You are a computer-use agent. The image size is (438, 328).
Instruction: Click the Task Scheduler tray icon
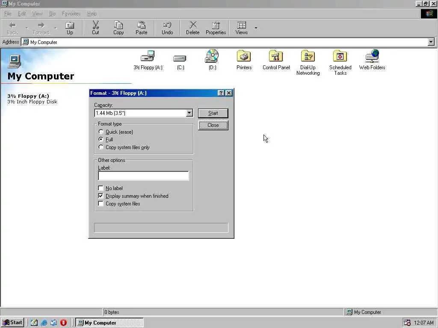tap(407, 323)
